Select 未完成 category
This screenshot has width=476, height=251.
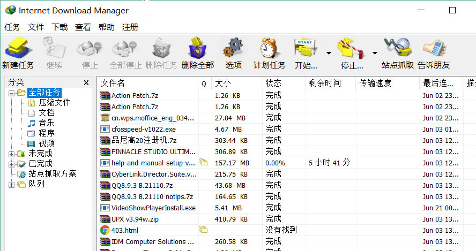point(40,154)
